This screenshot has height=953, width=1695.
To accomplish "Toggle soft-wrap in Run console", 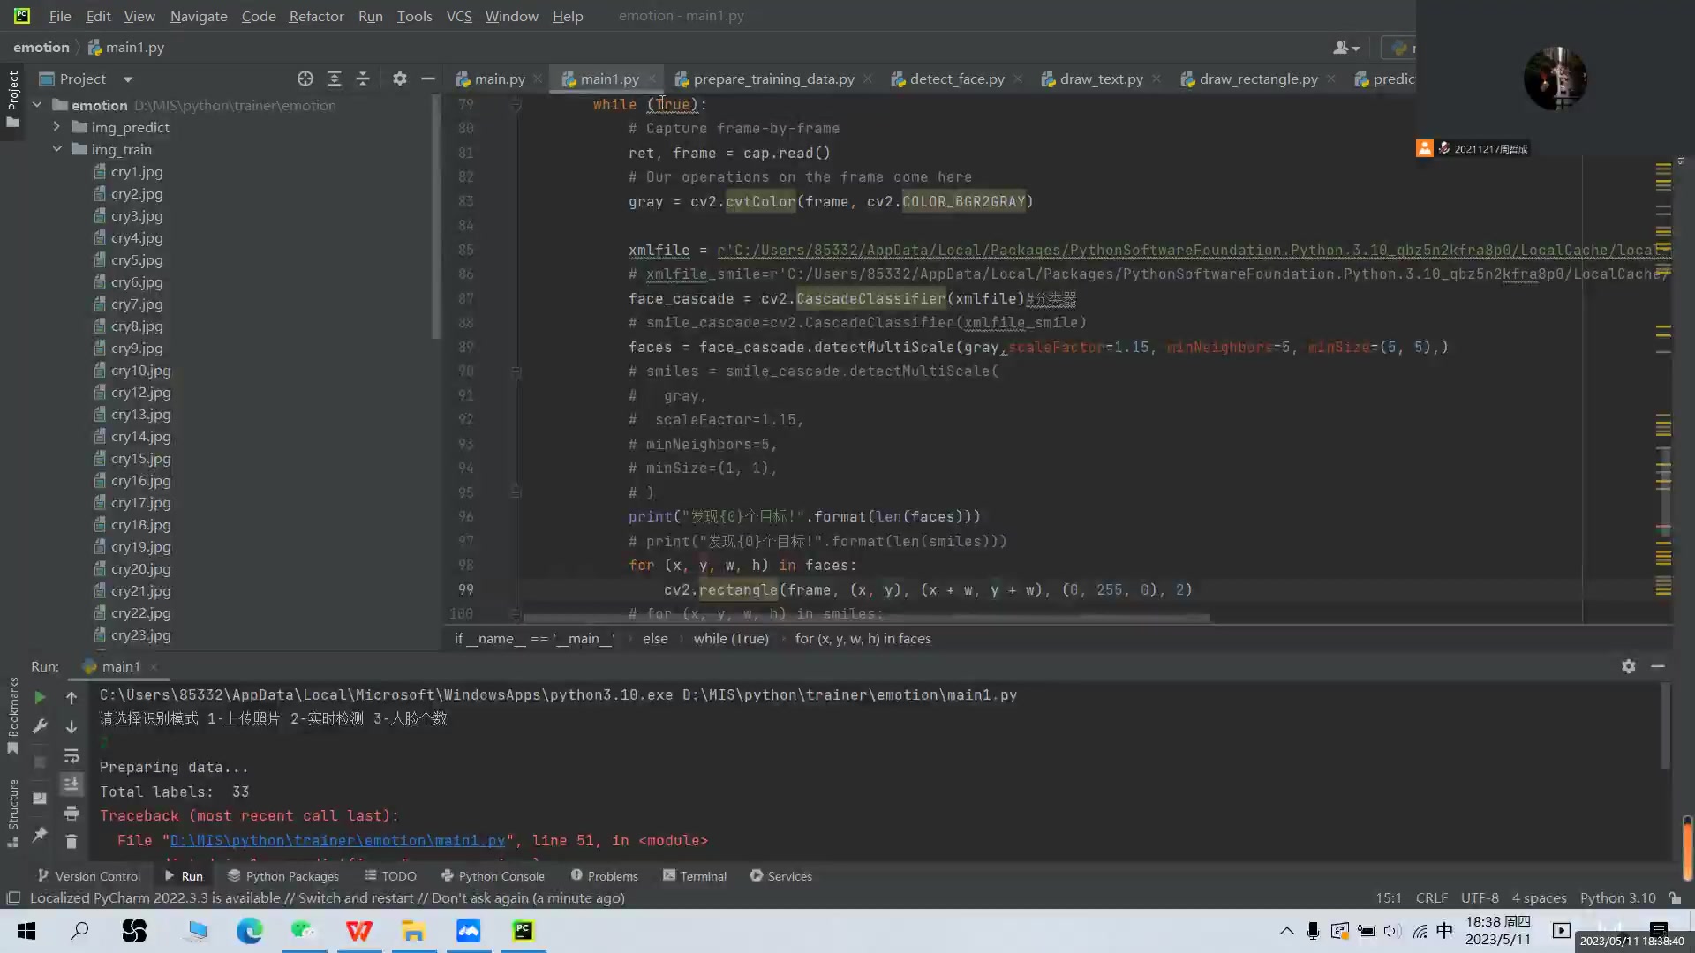I will coord(72,755).
